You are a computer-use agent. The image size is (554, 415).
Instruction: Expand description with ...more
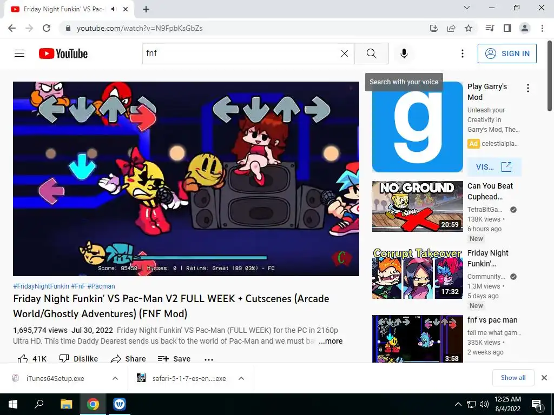[331, 341]
